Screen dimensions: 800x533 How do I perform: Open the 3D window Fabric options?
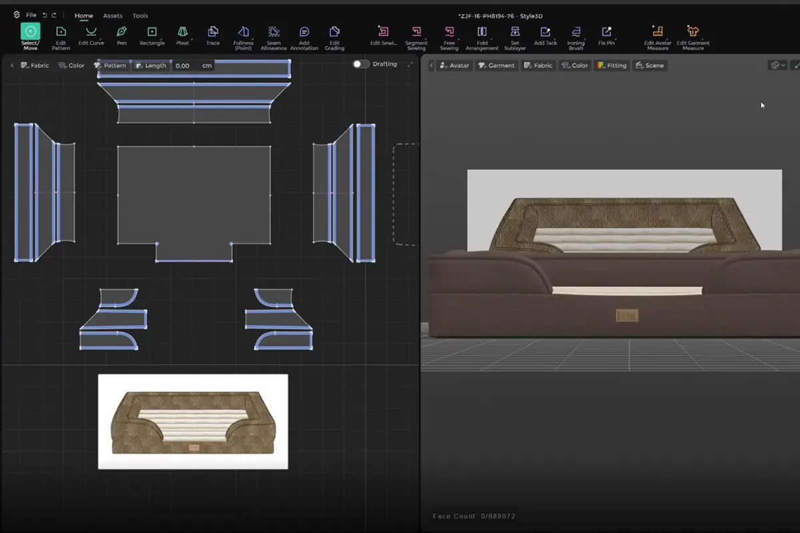point(538,65)
